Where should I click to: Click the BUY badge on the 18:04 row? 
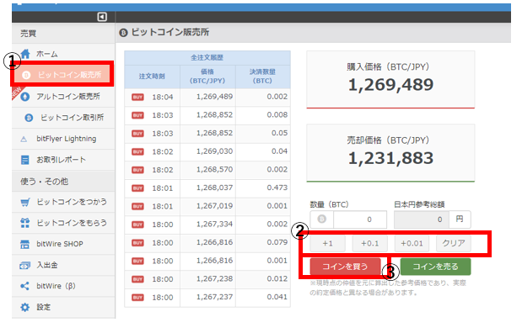coord(137,98)
